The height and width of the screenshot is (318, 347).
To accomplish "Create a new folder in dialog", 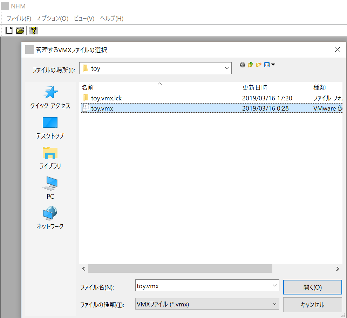I will (x=258, y=65).
